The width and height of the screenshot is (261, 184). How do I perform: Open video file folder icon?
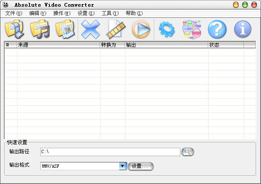pos(15,29)
